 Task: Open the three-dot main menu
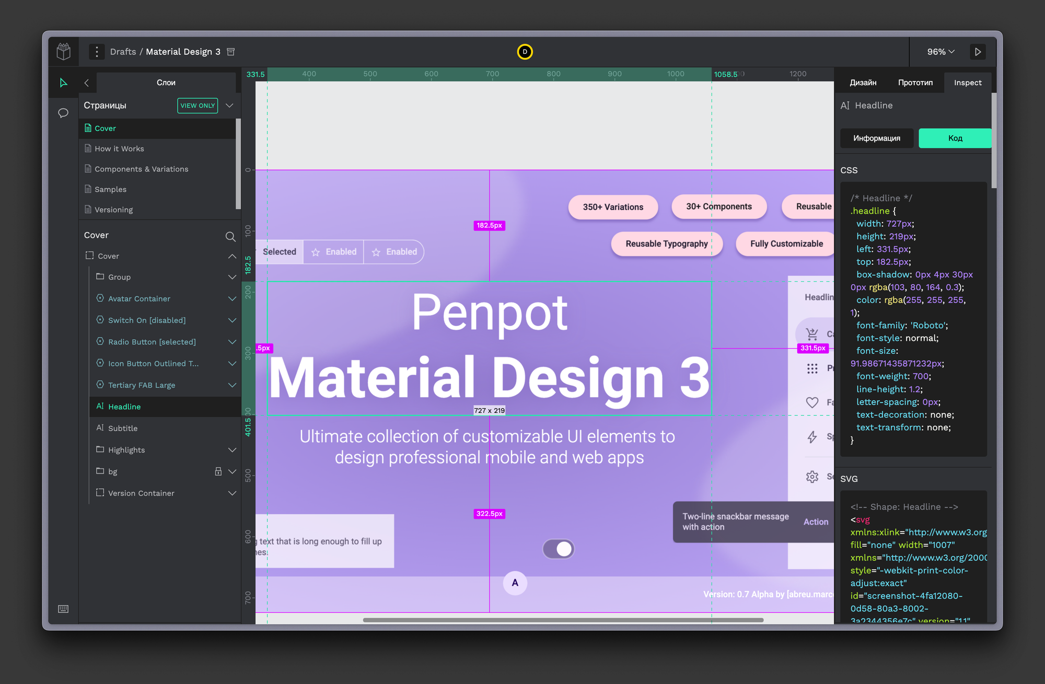97,52
